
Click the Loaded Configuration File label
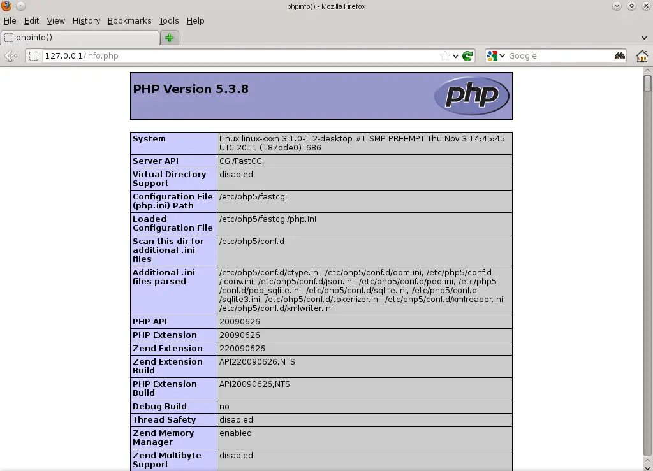click(x=172, y=224)
